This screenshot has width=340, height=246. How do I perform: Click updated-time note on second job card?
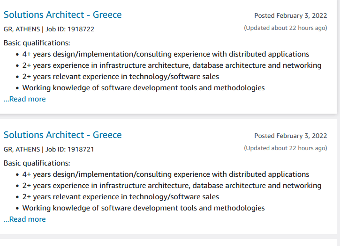pos(286,148)
